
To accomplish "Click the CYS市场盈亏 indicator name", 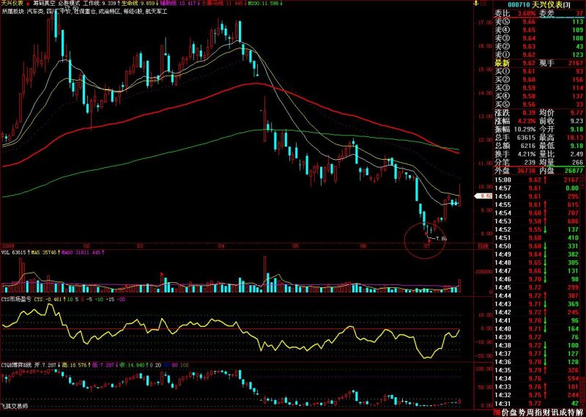I will pos(16,300).
